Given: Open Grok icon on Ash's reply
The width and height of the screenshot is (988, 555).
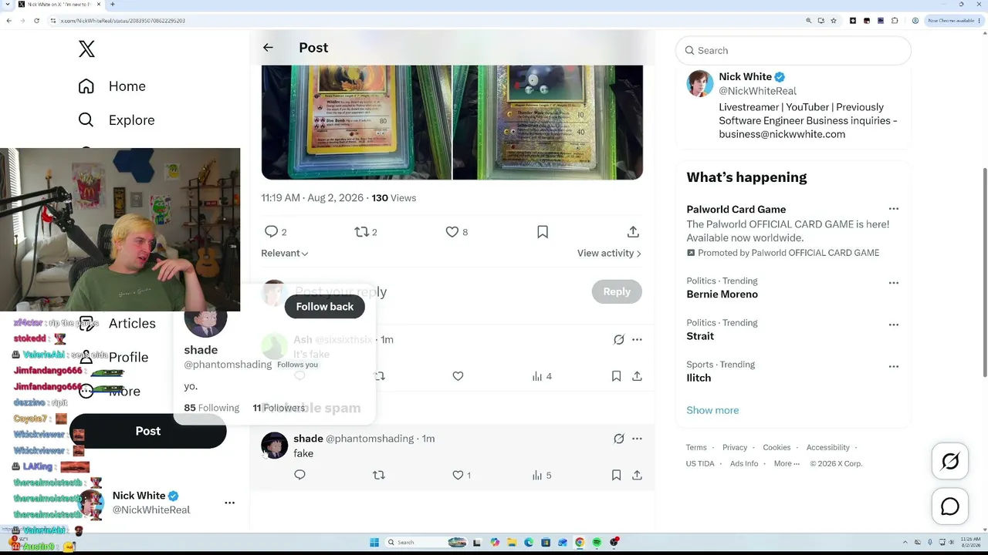Looking at the screenshot, I should [619, 340].
